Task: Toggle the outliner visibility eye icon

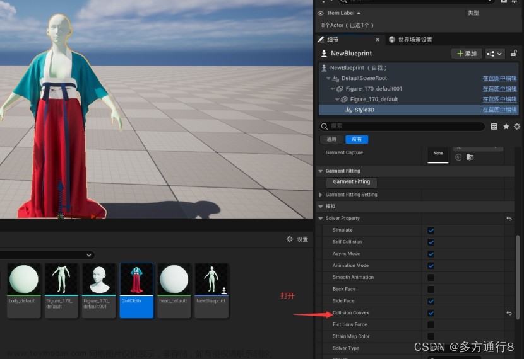Action: (x=321, y=13)
